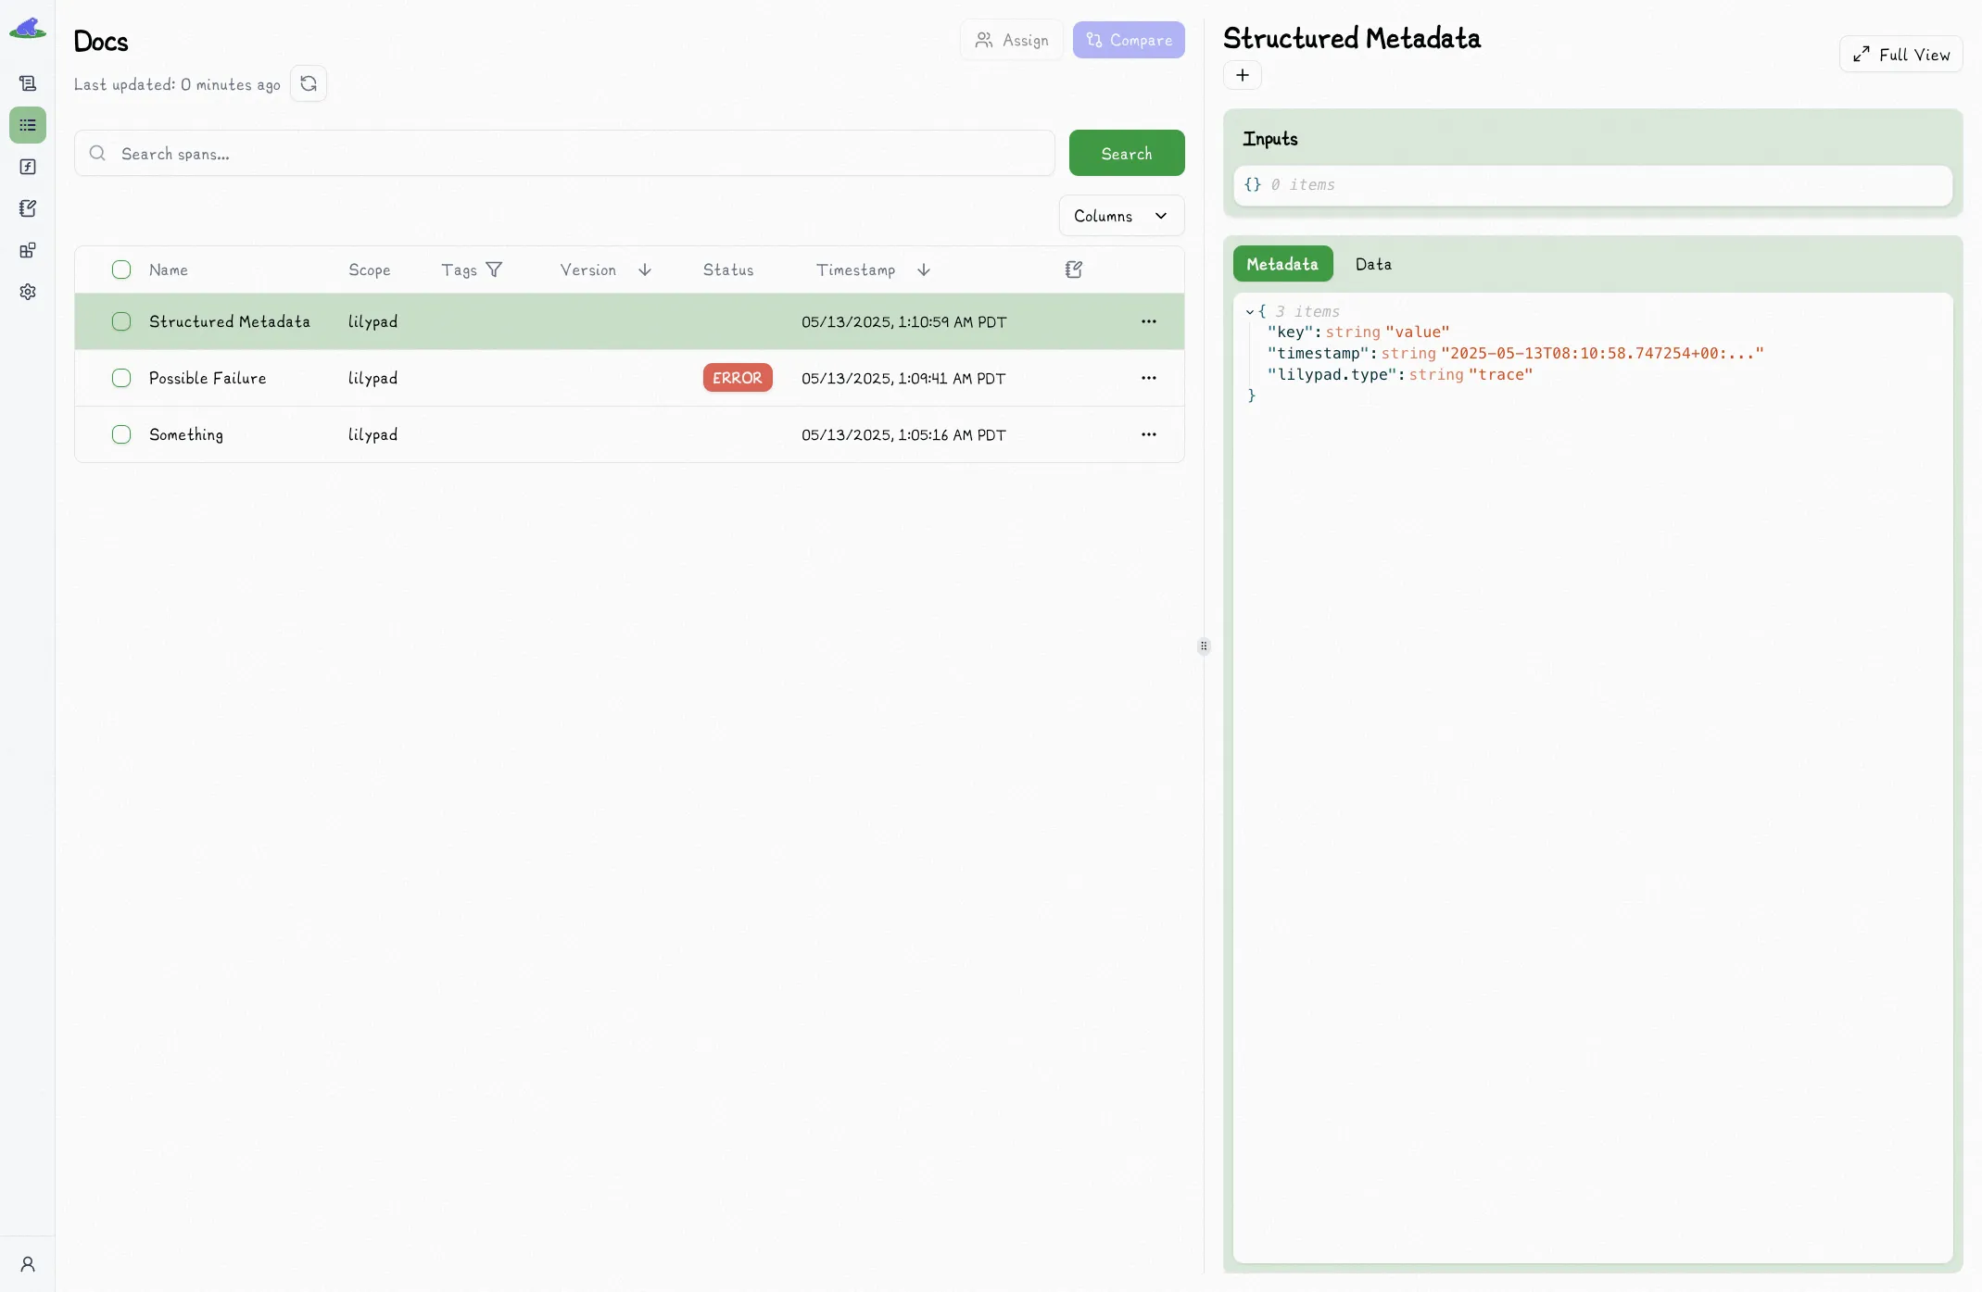The width and height of the screenshot is (1982, 1292).
Task: Open the annotations sidebar icon
Action: (x=28, y=208)
